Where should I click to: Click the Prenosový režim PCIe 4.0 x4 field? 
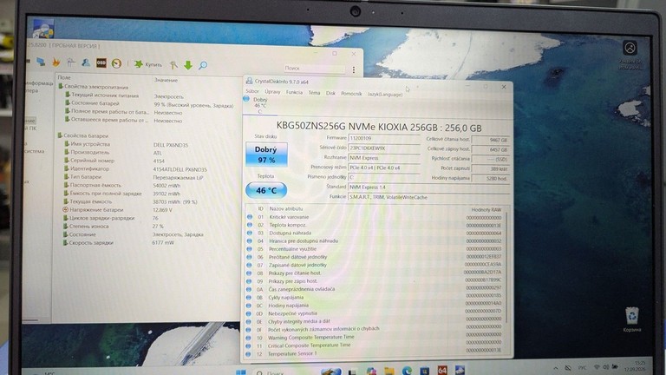point(384,168)
